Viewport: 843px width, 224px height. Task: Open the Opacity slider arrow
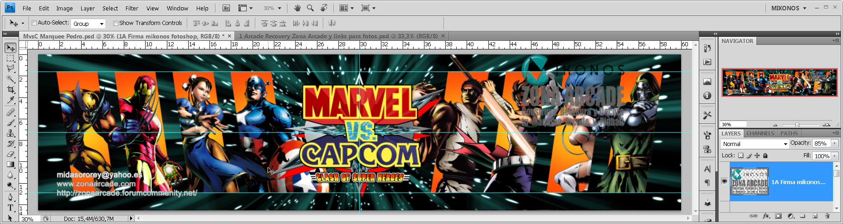pyautogui.click(x=834, y=143)
